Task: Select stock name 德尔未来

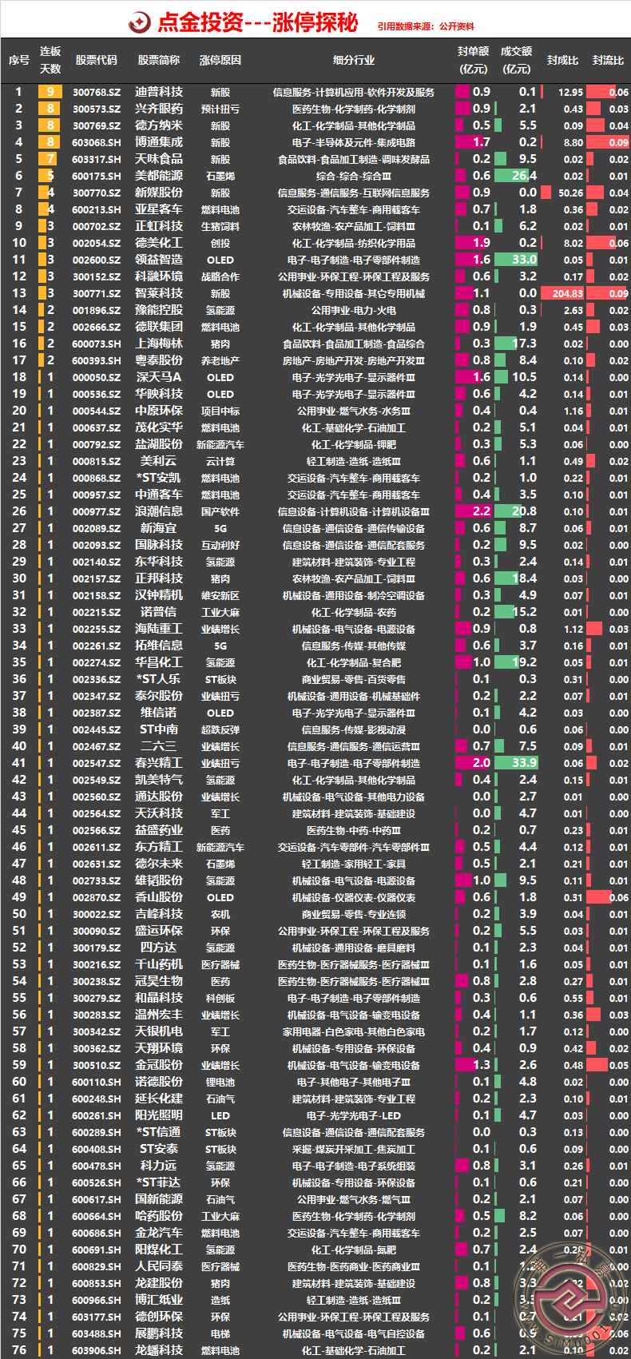Action: point(159,864)
